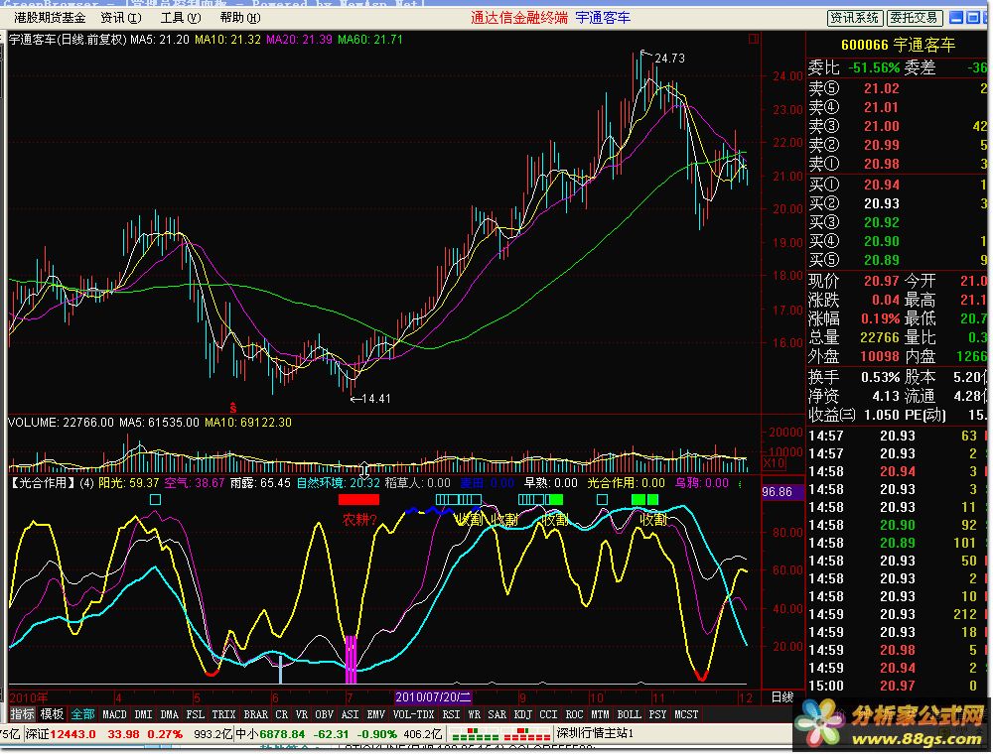Click the red 农耕 signal bar
The width and height of the screenshot is (993, 754).
[x=359, y=500]
